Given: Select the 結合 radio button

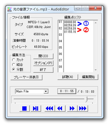Looking at the screenshot, I should click(13, 64).
